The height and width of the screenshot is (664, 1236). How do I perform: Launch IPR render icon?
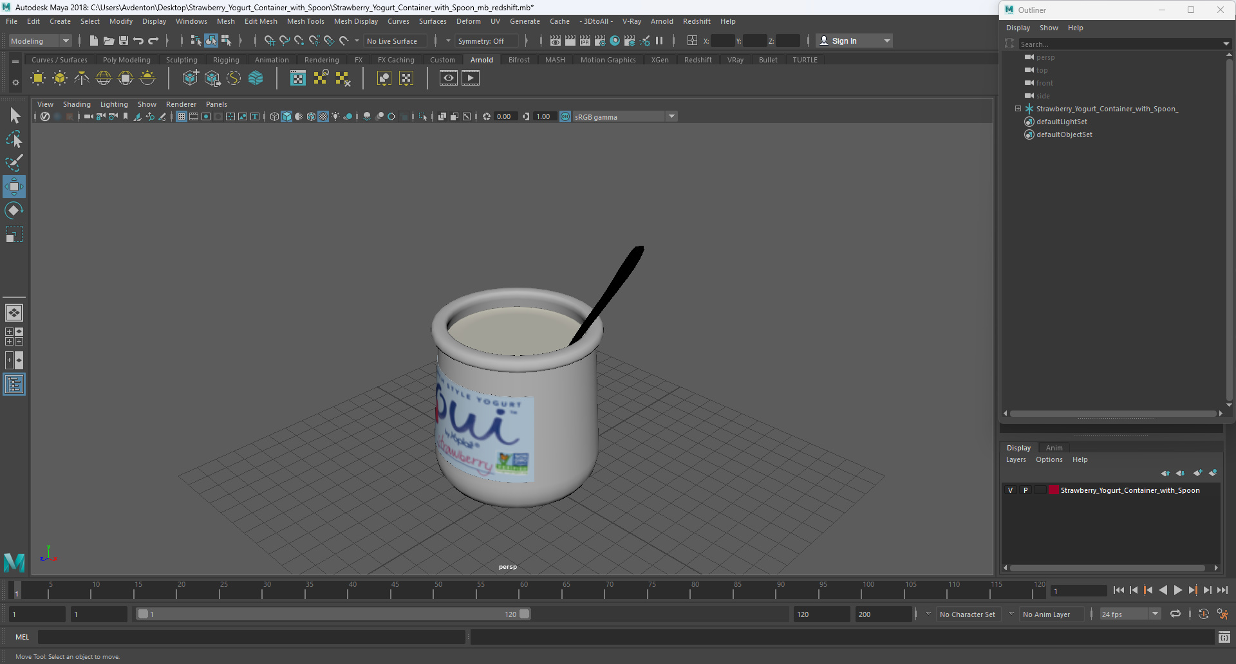(x=585, y=41)
